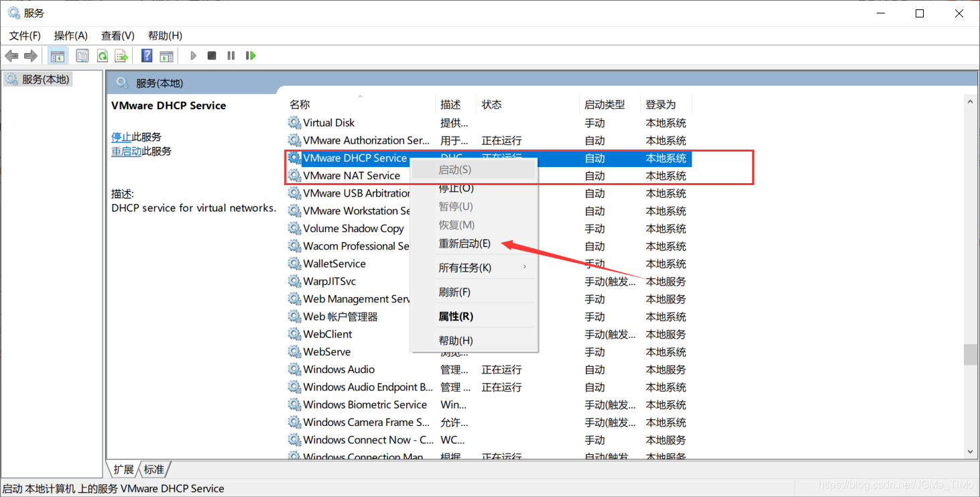Click the gear icon beside WalletService

click(294, 264)
